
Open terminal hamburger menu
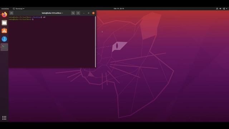78,13
